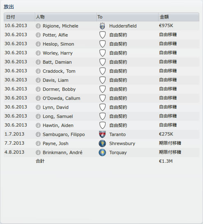The height and width of the screenshot is (224, 203).
Task: Click blank shield icon in Heslop row
Action: pyautogui.click(x=102, y=44)
